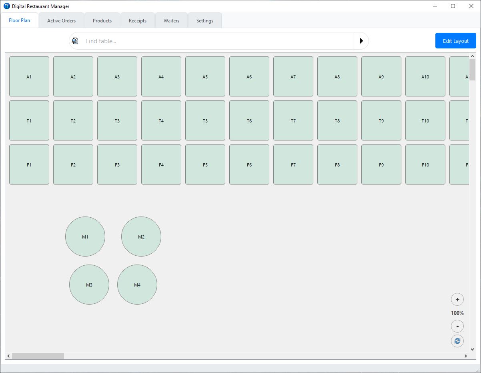Switch to the Settings tab
This screenshot has width=481, height=373.
204,21
